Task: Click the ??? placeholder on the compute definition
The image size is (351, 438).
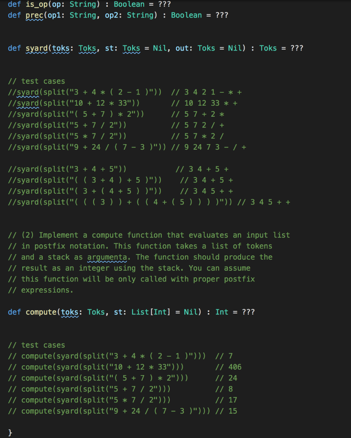Action: [x=248, y=312]
